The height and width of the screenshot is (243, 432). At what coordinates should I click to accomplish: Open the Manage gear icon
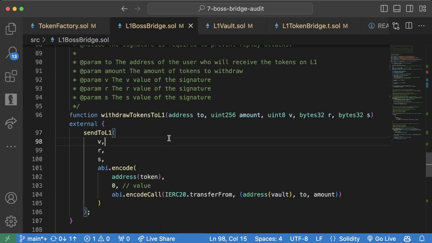(11, 221)
